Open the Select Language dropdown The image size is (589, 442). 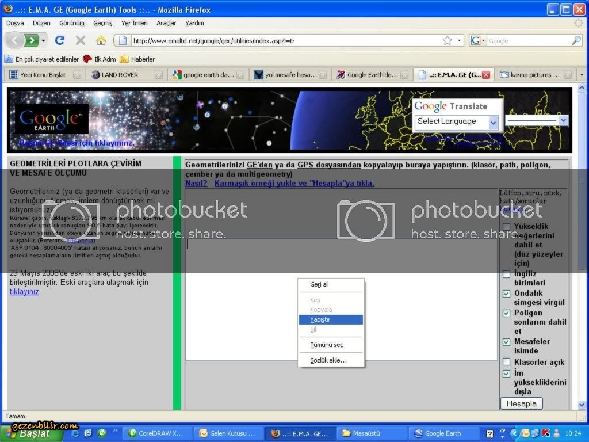pyautogui.click(x=456, y=121)
